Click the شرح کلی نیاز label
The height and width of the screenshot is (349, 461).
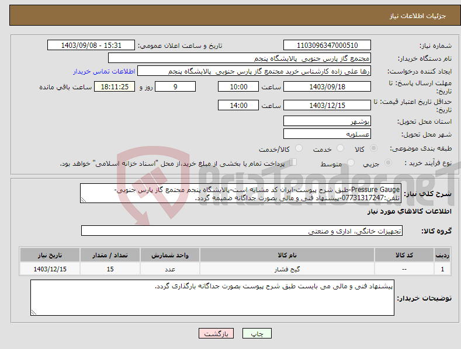428,194
